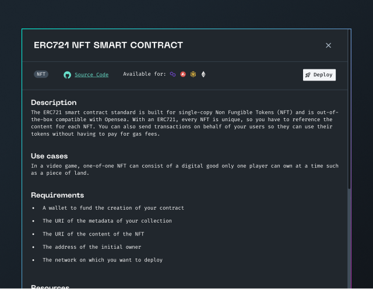Deploy the ERC721 smart contract
Image resolution: width=373 pixels, height=289 pixels.
pos(319,75)
